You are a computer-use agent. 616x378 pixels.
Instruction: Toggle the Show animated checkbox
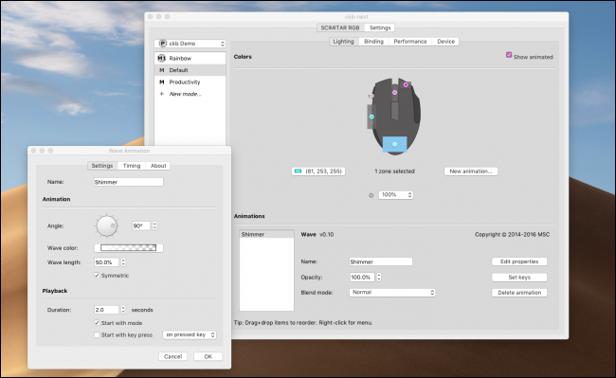point(509,55)
